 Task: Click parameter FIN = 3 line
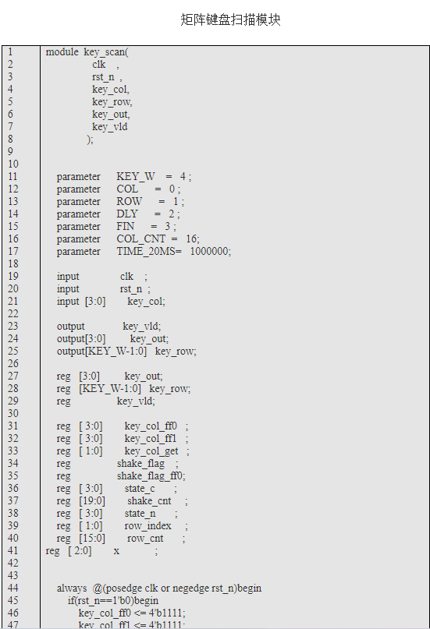[116, 227]
